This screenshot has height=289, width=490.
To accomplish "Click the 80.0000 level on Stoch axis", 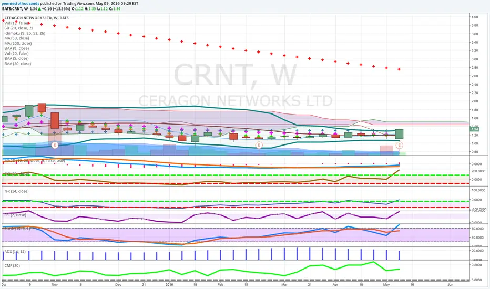I will [x=477, y=229].
